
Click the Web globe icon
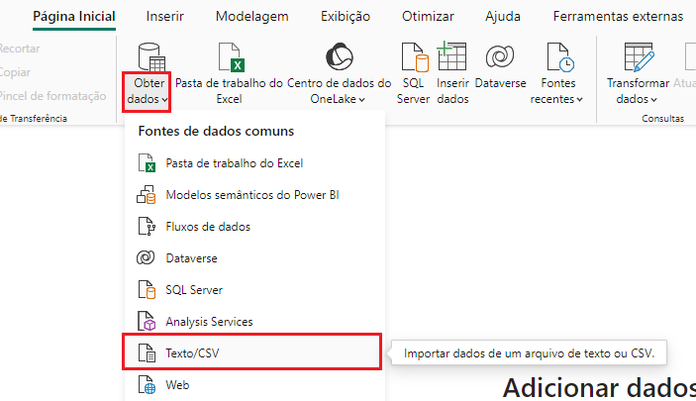[147, 384]
